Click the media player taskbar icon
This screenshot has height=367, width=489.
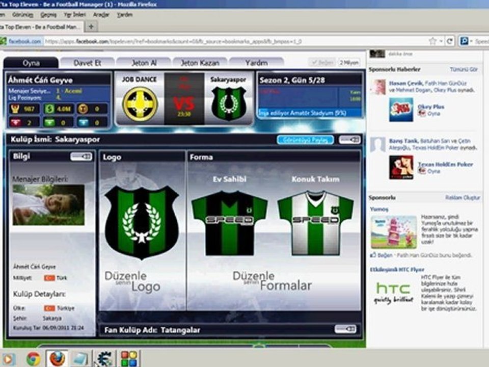tap(8, 359)
